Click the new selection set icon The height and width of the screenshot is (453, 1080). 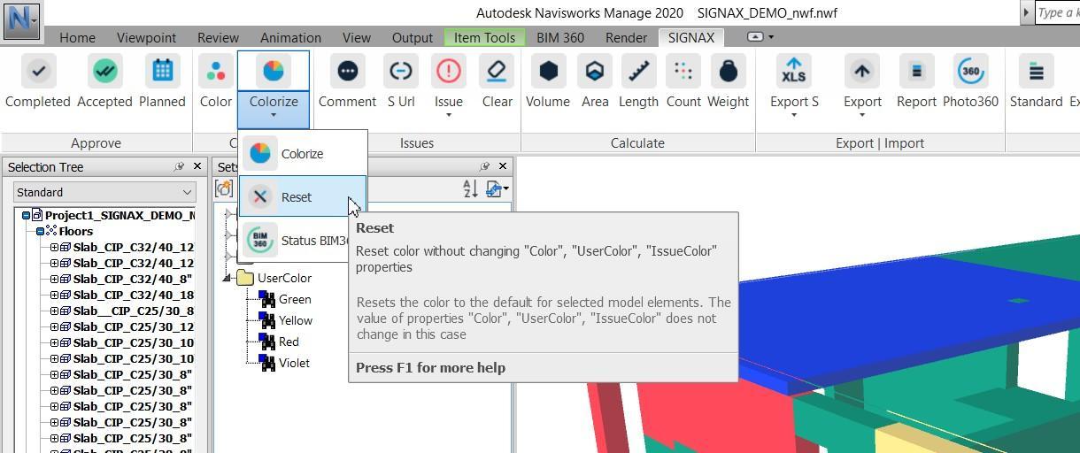[224, 188]
